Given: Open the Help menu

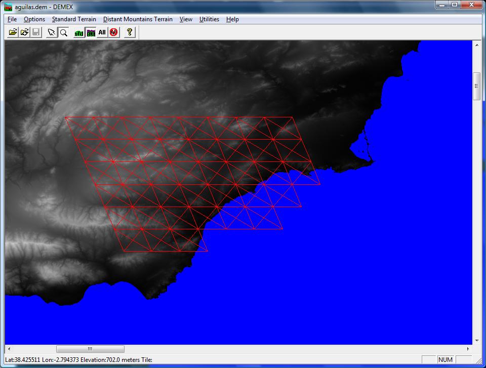Looking at the screenshot, I should pyautogui.click(x=232, y=19).
